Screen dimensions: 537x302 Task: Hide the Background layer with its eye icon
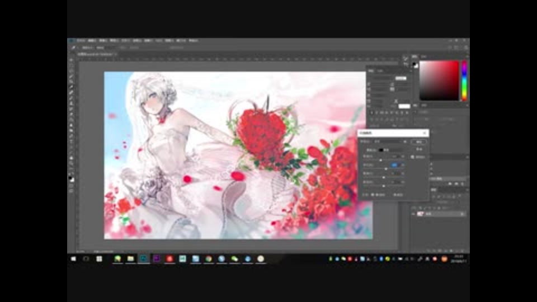[413, 214]
